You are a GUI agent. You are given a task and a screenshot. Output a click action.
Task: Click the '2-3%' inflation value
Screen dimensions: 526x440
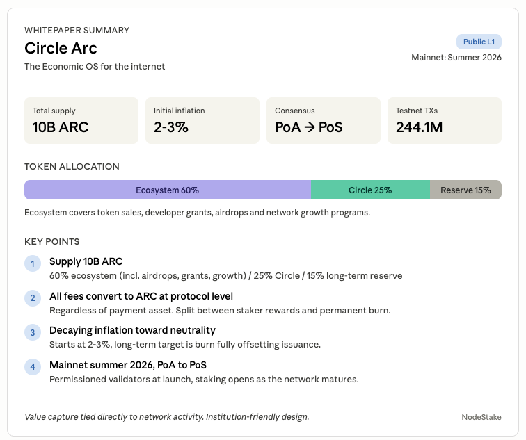coord(170,127)
